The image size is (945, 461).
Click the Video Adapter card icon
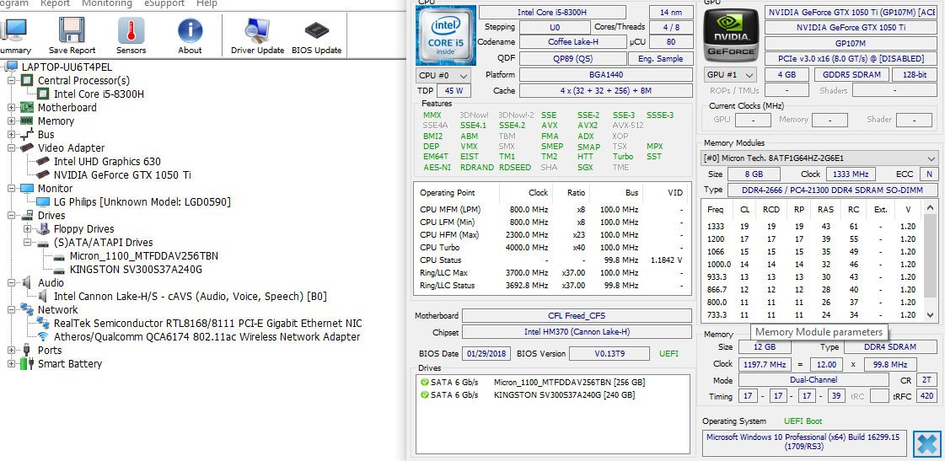pos(27,147)
